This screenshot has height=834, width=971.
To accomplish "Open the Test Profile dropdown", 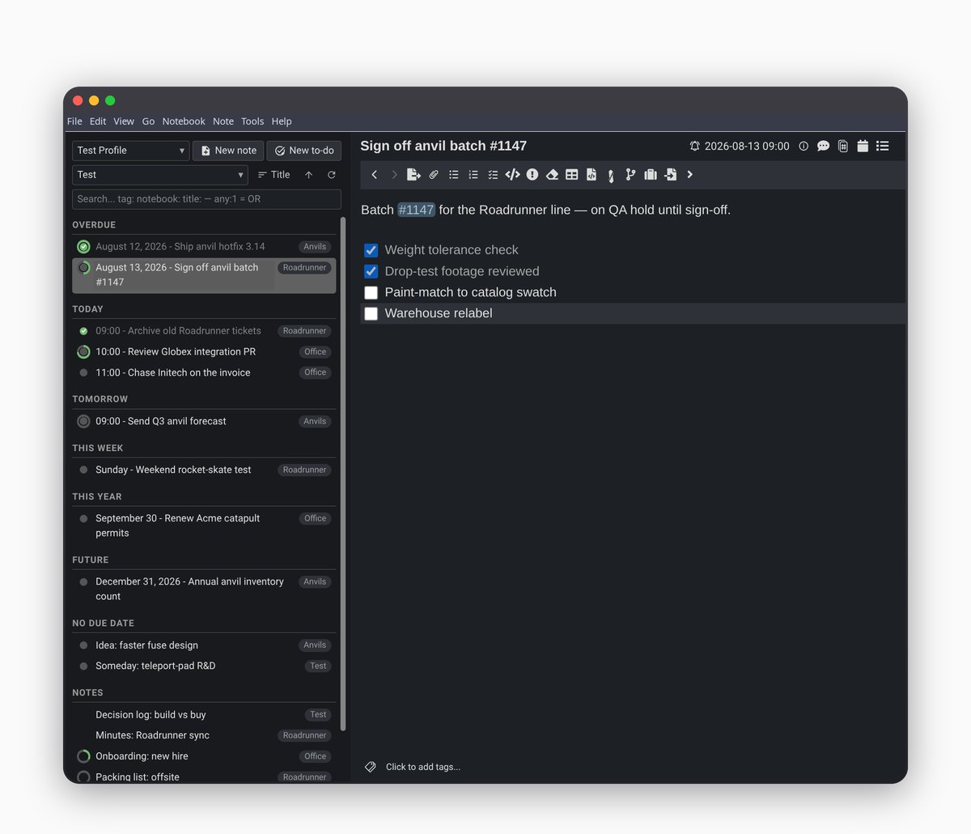I will point(131,151).
